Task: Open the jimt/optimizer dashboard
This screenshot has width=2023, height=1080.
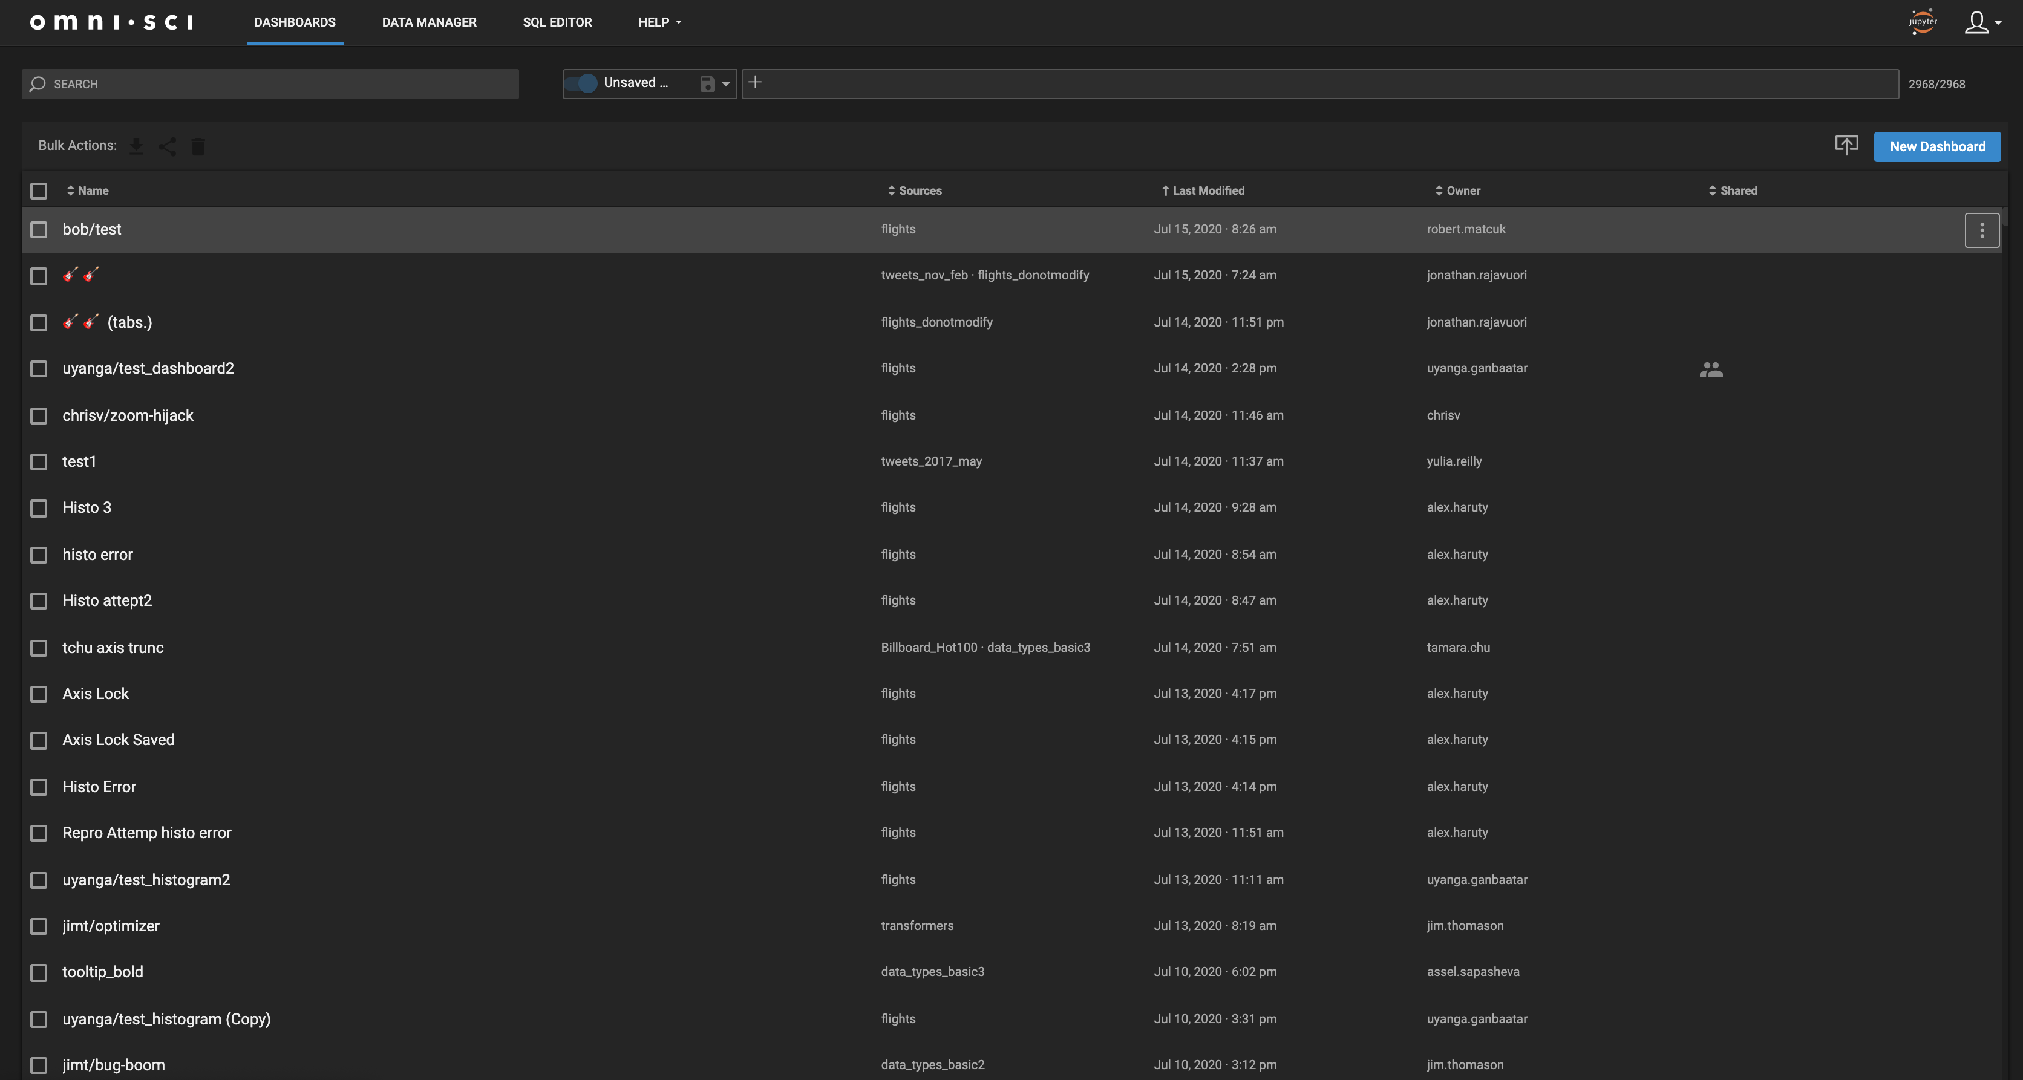Action: click(111, 925)
